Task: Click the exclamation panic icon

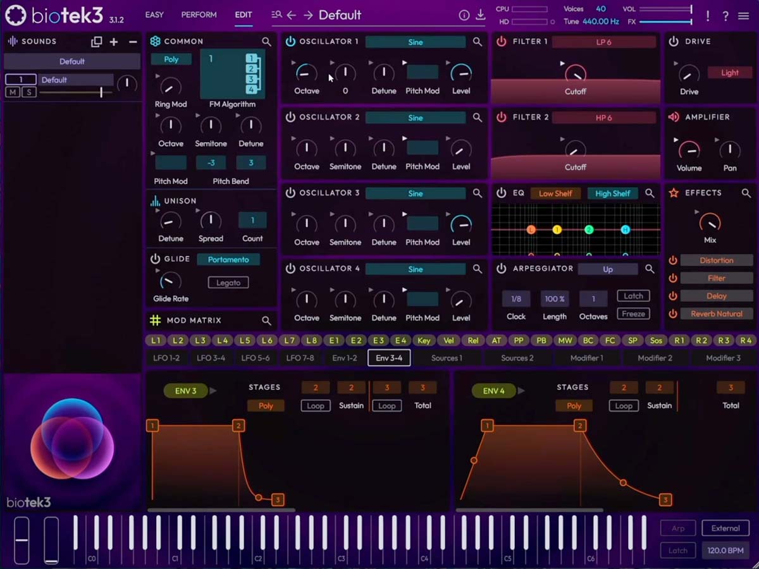Action: [x=708, y=16]
